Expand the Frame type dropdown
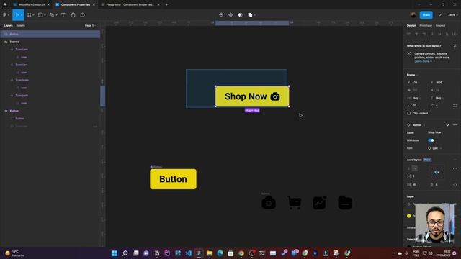 (412, 75)
